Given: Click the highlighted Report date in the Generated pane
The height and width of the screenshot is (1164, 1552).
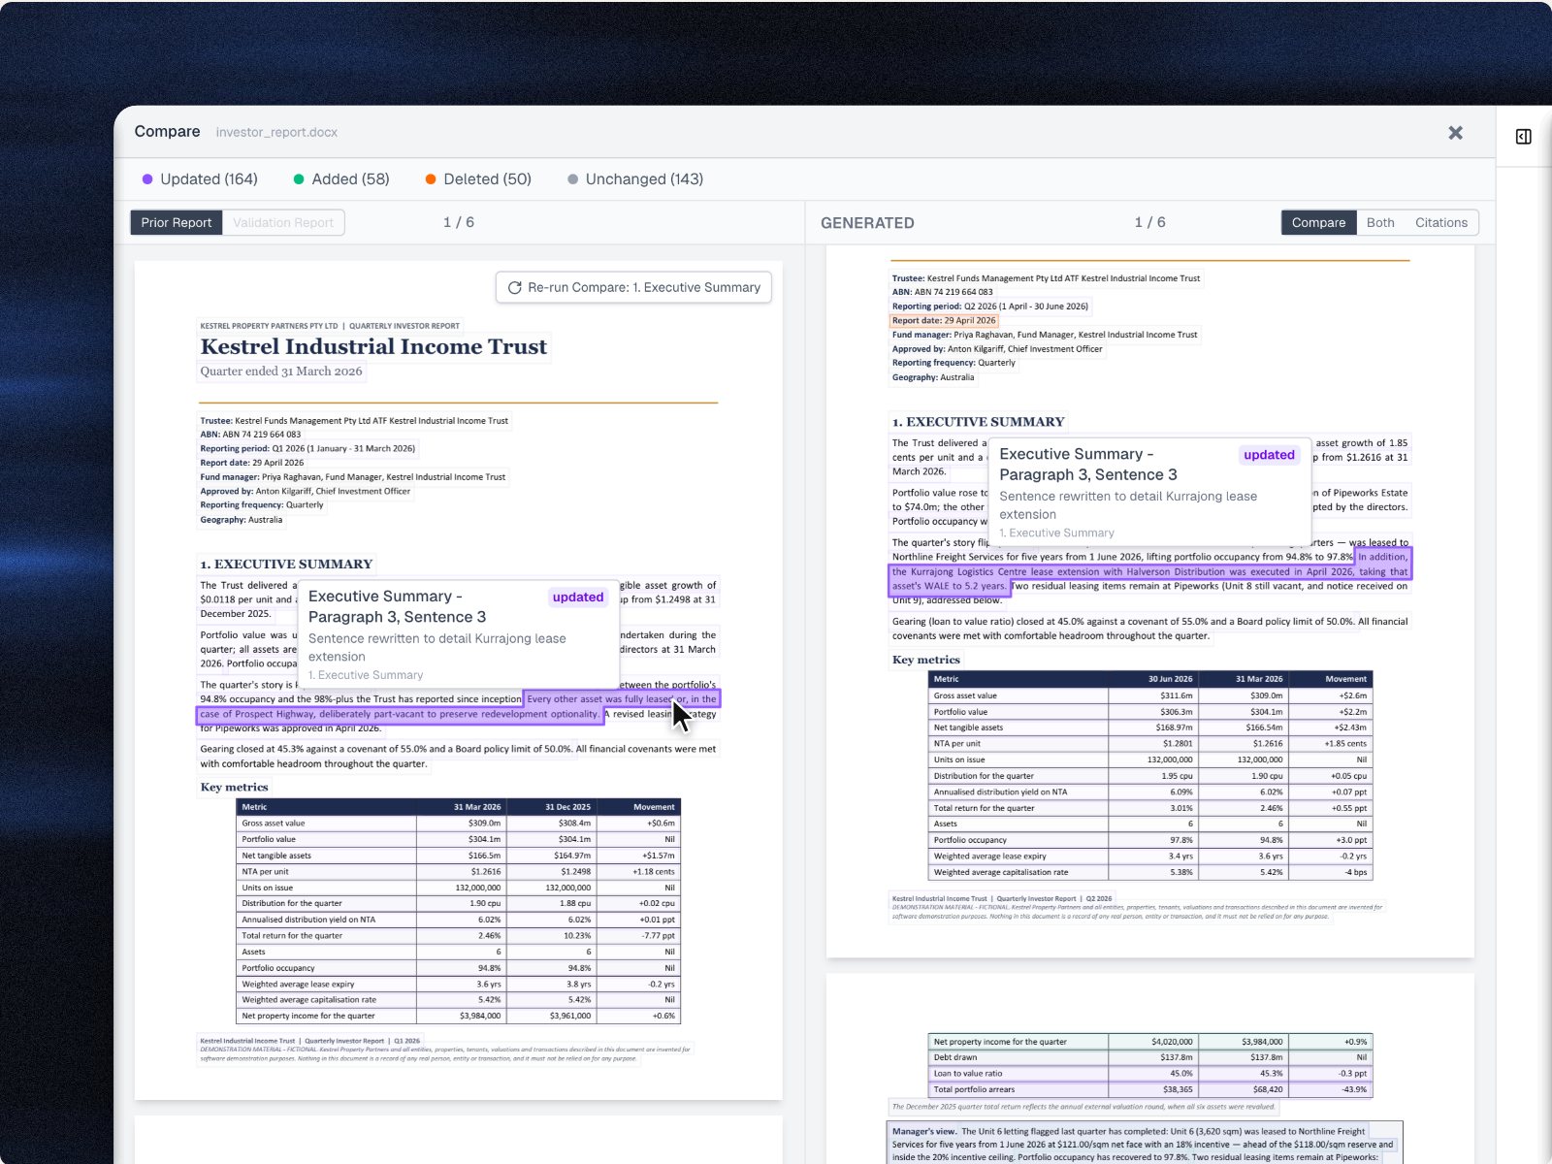Looking at the screenshot, I should (x=944, y=320).
